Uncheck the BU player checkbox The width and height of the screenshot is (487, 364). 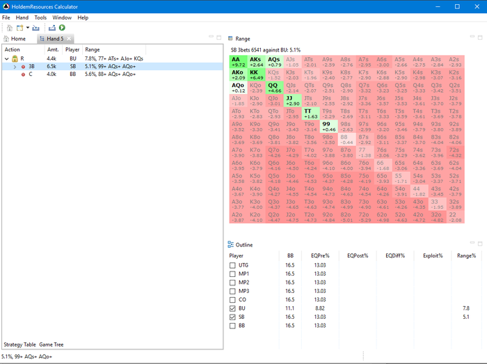click(x=232, y=308)
